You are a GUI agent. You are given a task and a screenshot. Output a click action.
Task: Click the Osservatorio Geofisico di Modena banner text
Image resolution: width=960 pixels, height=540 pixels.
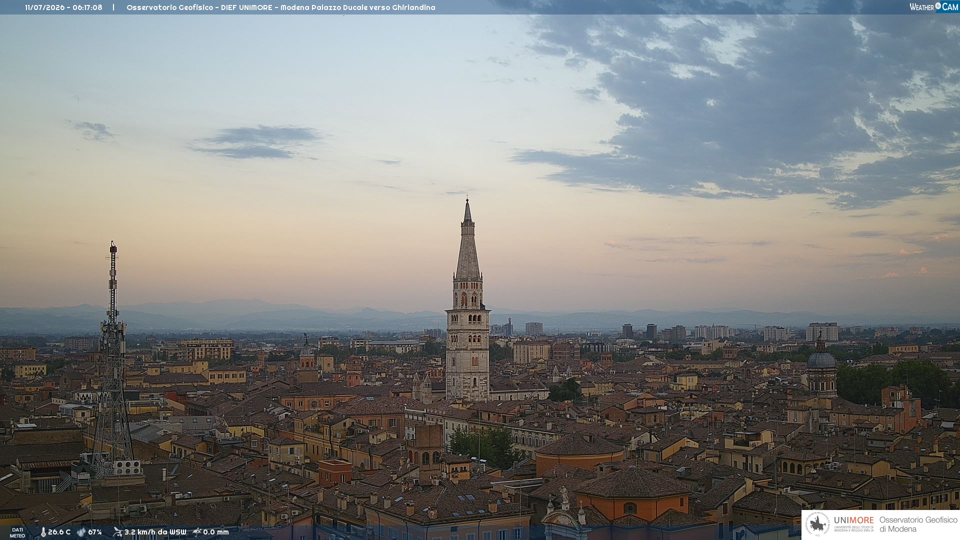click(x=918, y=524)
